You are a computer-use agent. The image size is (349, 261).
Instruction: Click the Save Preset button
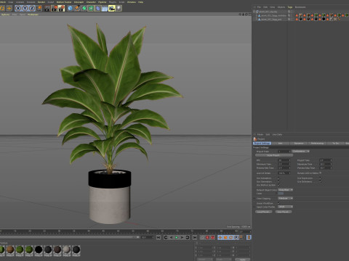(x=284, y=212)
